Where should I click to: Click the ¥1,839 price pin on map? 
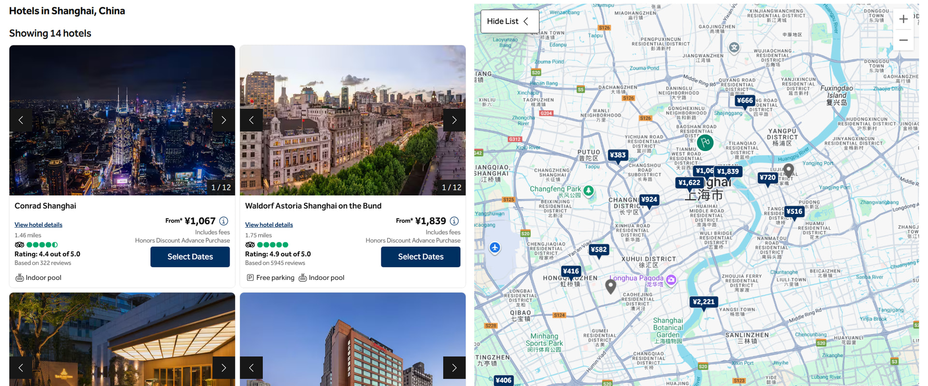[x=728, y=172]
